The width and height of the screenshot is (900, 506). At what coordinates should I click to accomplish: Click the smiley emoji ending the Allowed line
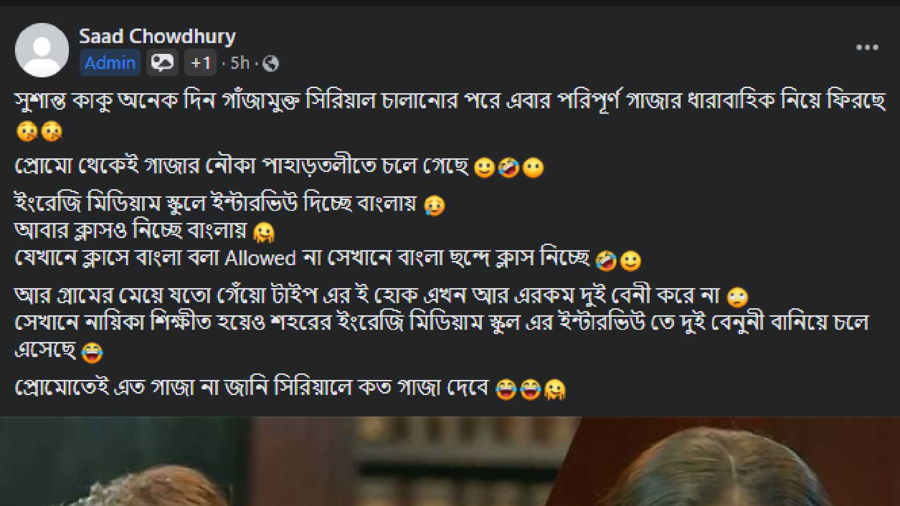click(630, 261)
